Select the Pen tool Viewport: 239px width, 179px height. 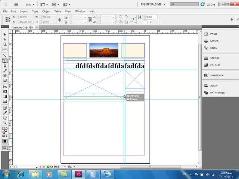(5, 66)
